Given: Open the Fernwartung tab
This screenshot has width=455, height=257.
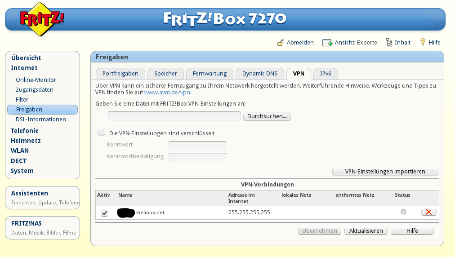Looking at the screenshot, I should [210, 74].
